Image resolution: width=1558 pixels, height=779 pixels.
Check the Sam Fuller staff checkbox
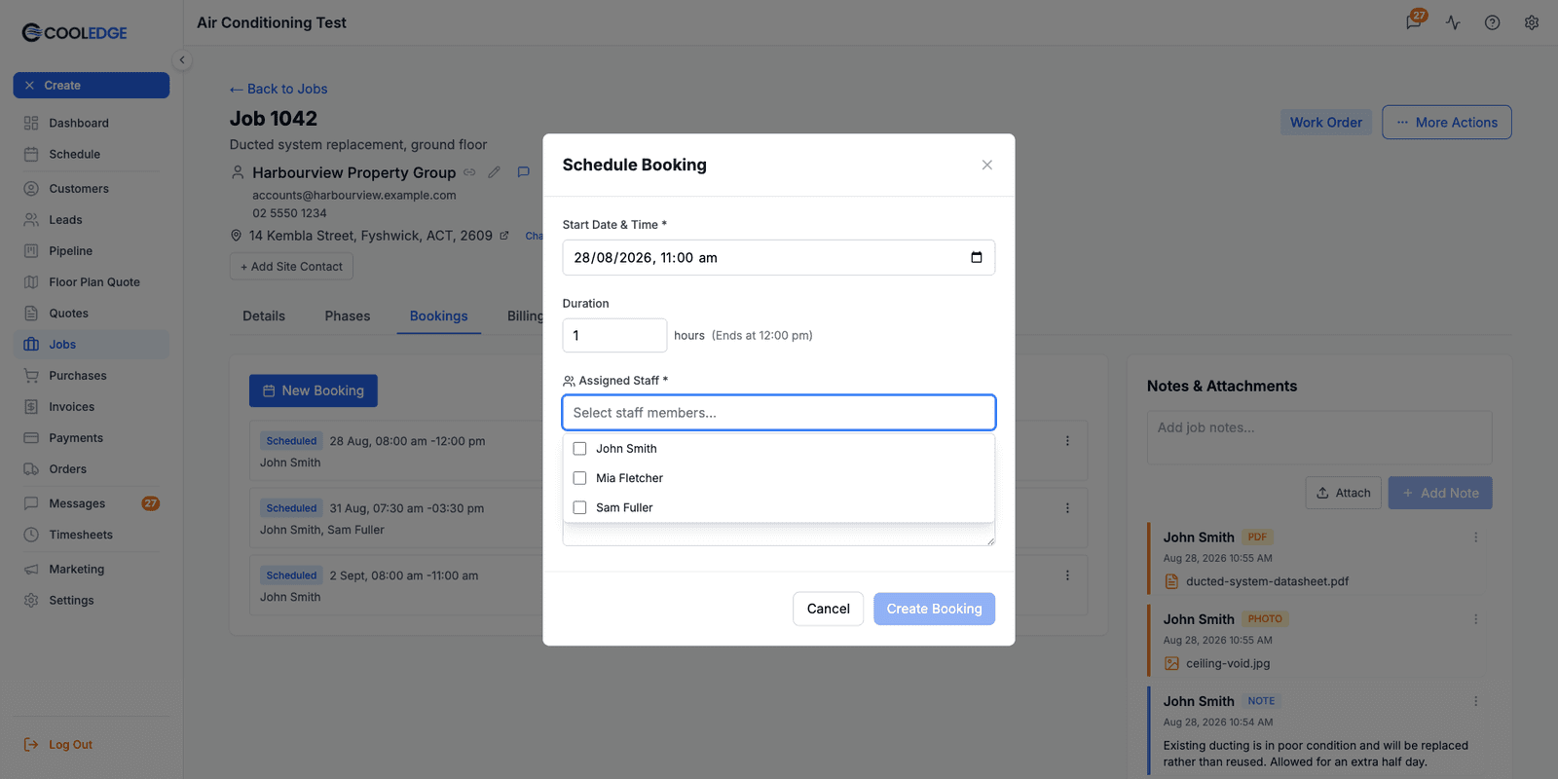point(579,507)
